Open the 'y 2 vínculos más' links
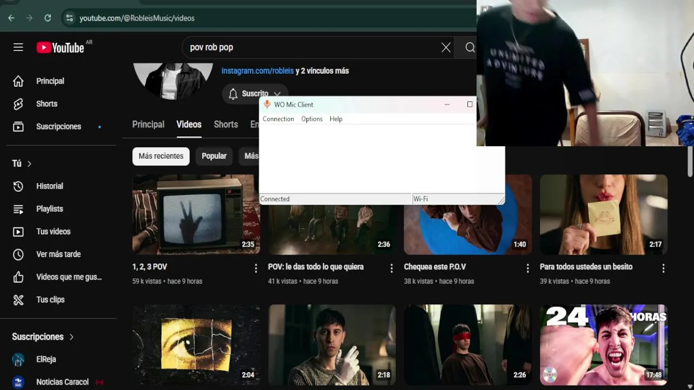This screenshot has width=694, height=390. tap(322, 71)
